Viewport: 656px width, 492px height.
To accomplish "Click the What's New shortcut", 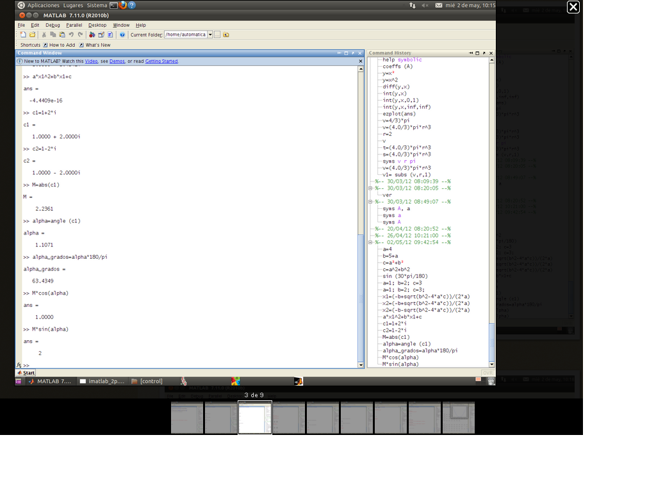I will point(95,45).
